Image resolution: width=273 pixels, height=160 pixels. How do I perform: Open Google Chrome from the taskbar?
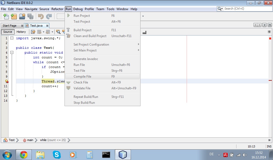pyautogui.click(x=24, y=155)
